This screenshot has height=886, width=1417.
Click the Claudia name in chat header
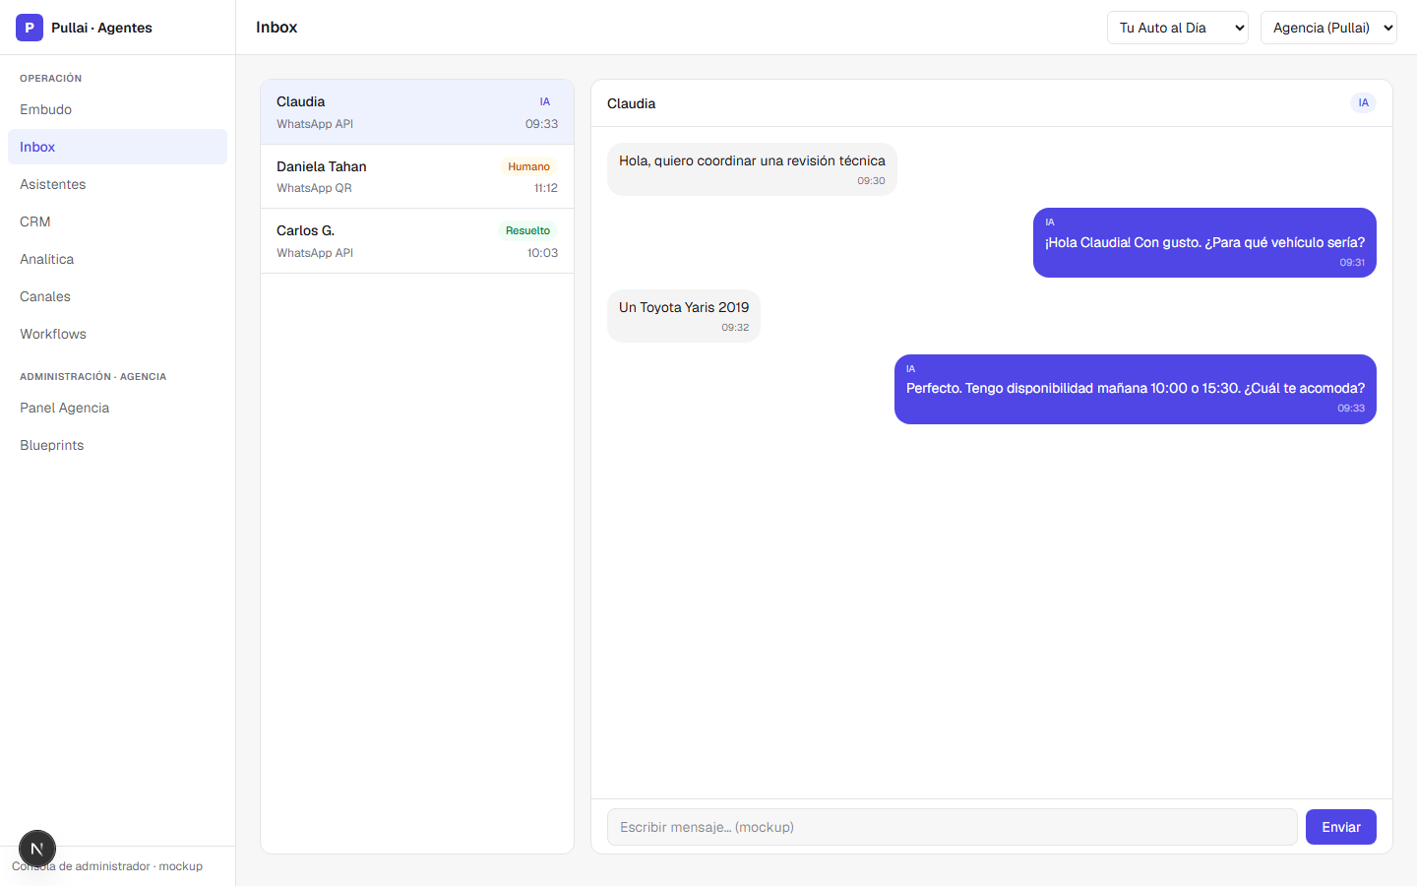(631, 103)
